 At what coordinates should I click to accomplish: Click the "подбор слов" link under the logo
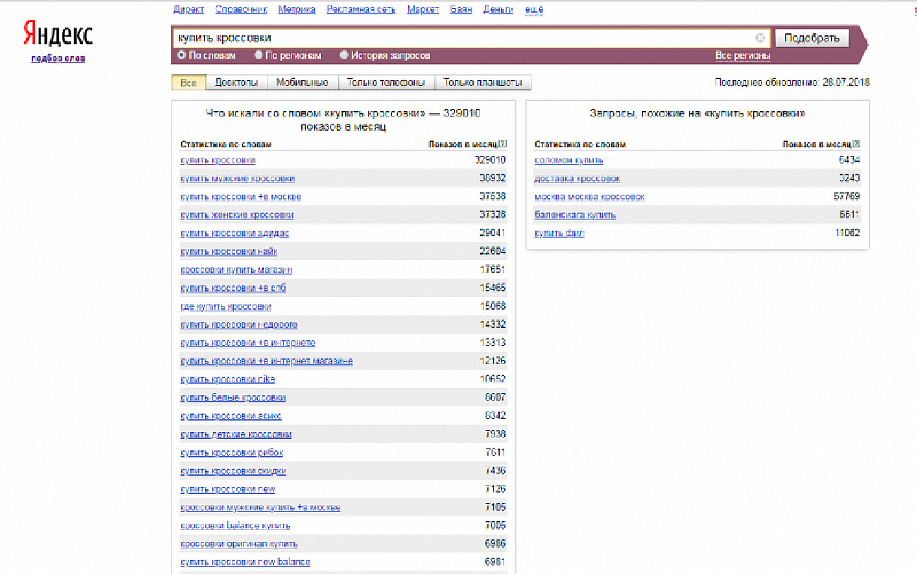[x=58, y=59]
